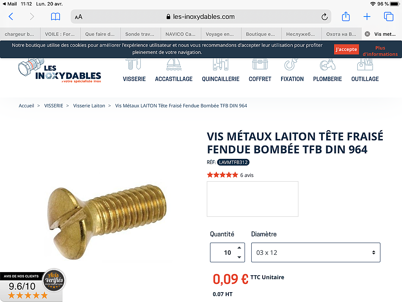Accept cookies with J'accepte button
The height and width of the screenshot is (302, 402).
346,49
